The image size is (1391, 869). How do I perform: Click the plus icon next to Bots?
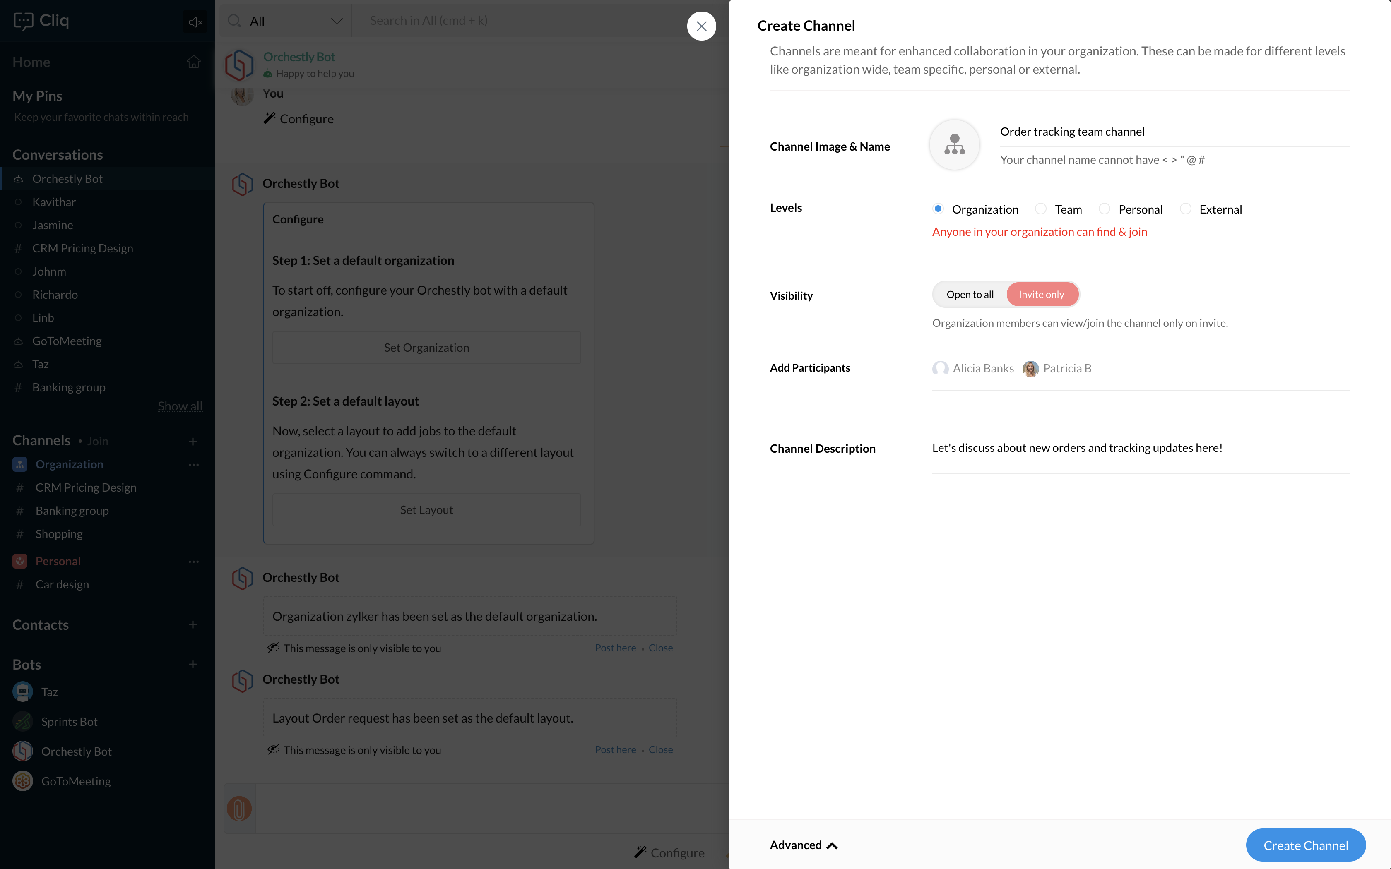point(193,665)
